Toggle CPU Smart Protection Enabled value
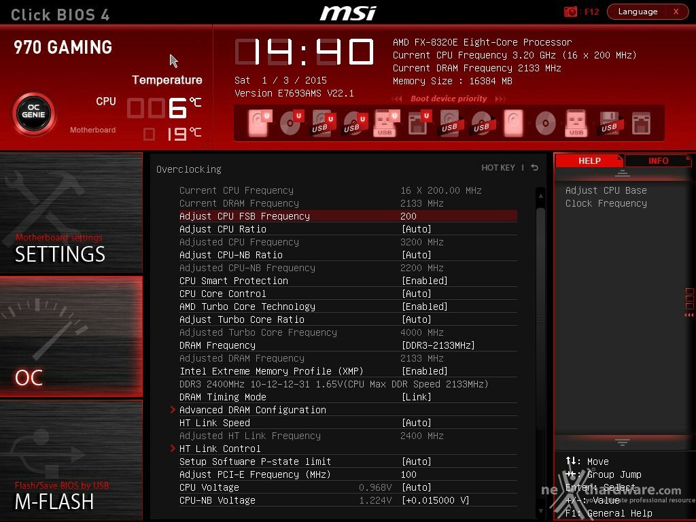This screenshot has width=696, height=522. [424, 281]
